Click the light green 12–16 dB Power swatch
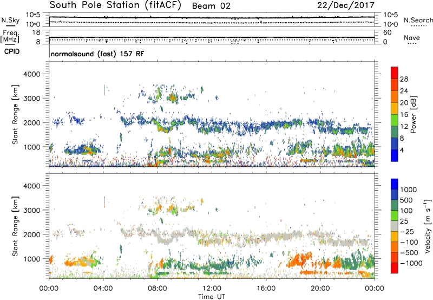 (x=395, y=120)
